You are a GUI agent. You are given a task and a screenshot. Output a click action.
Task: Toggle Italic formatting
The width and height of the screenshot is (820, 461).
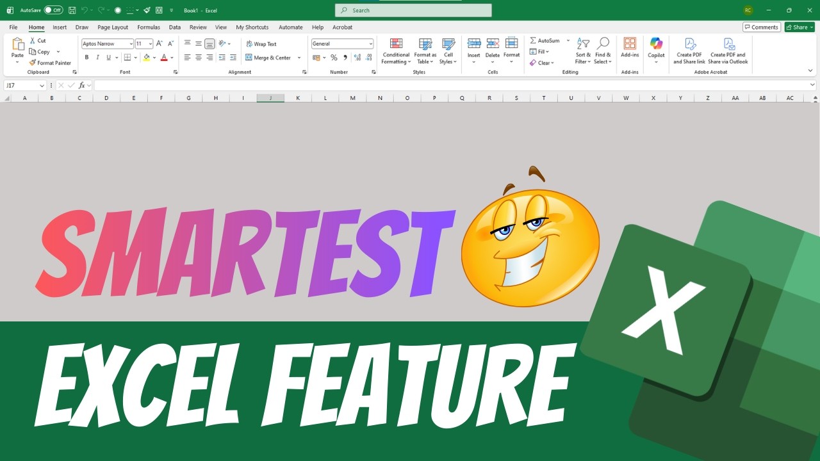tap(97, 58)
